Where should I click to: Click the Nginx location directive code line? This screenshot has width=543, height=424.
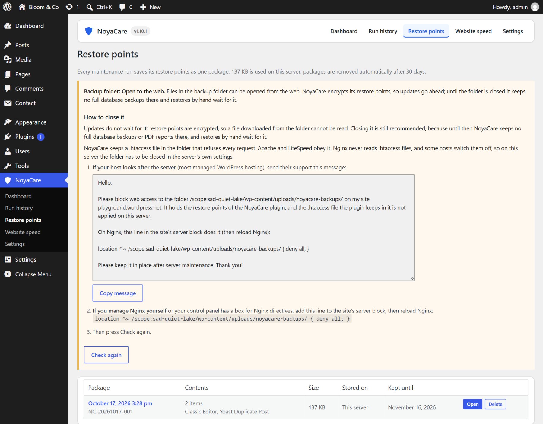tap(222, 319)
